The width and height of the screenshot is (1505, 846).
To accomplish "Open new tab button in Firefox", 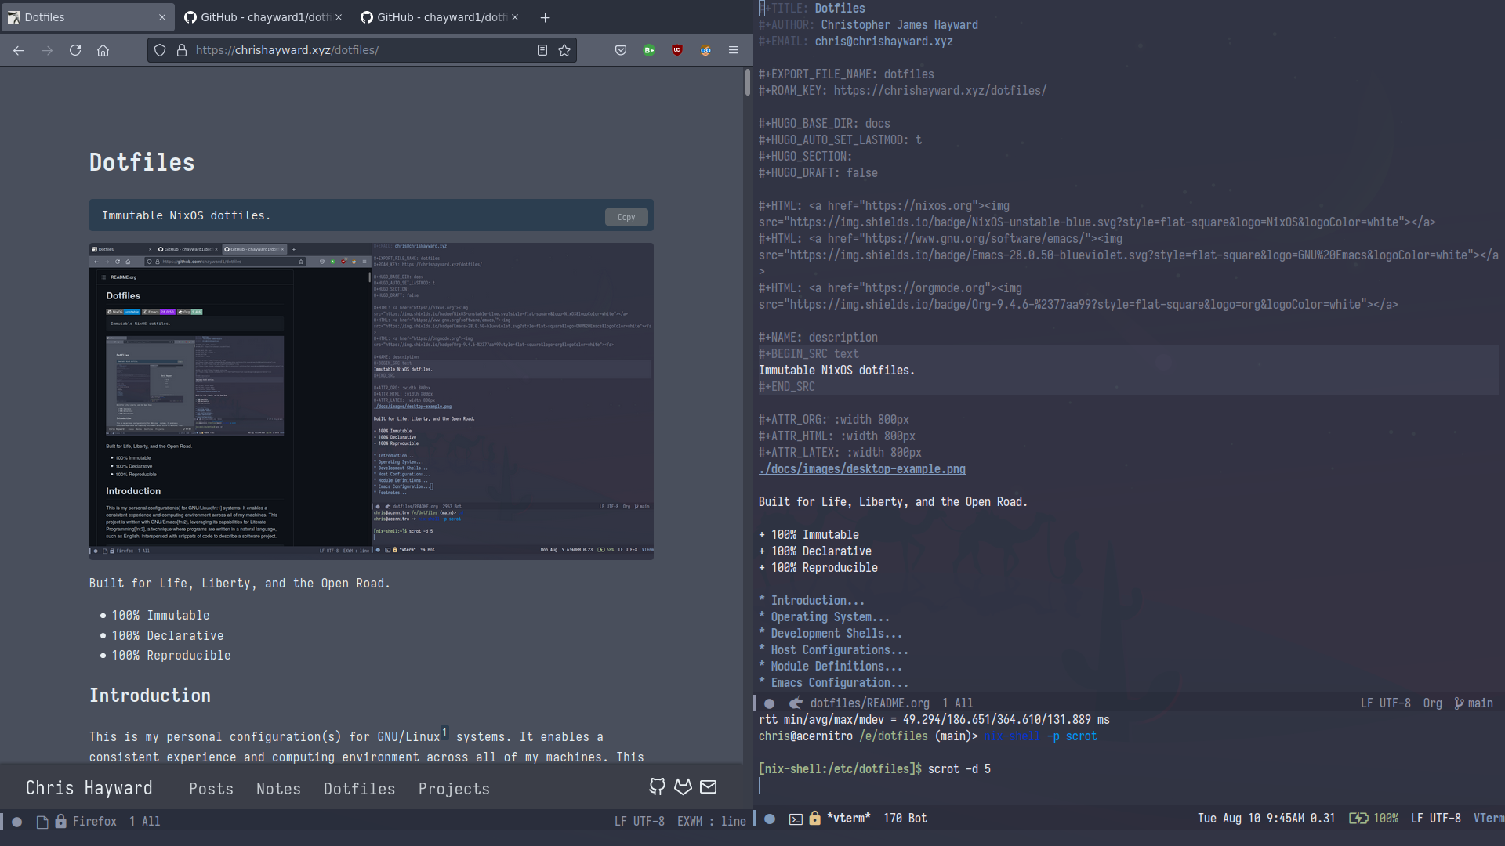I will click(544, 16).
